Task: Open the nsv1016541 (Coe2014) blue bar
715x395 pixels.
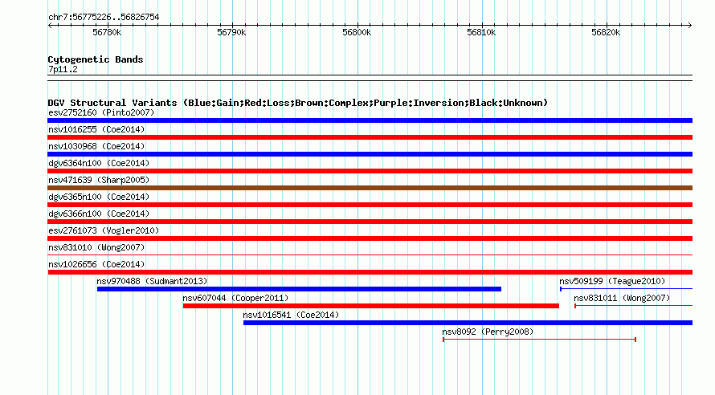Action: click(x=468, y=323)
